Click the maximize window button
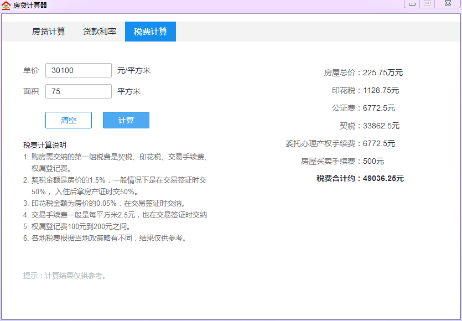This screenshot has width=462, height=321. (x=427, y=4)
